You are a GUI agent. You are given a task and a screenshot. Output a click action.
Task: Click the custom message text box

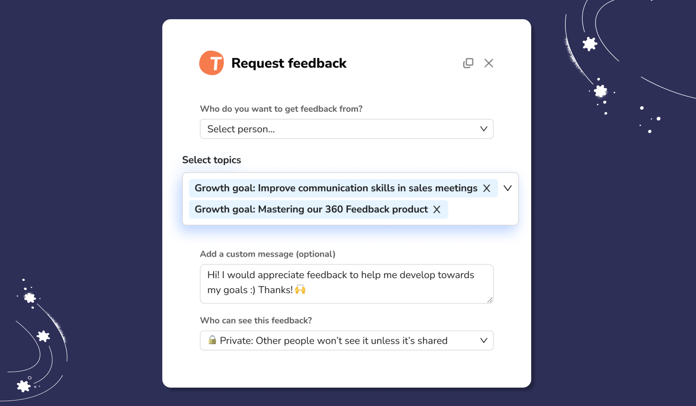pos(346,283)
